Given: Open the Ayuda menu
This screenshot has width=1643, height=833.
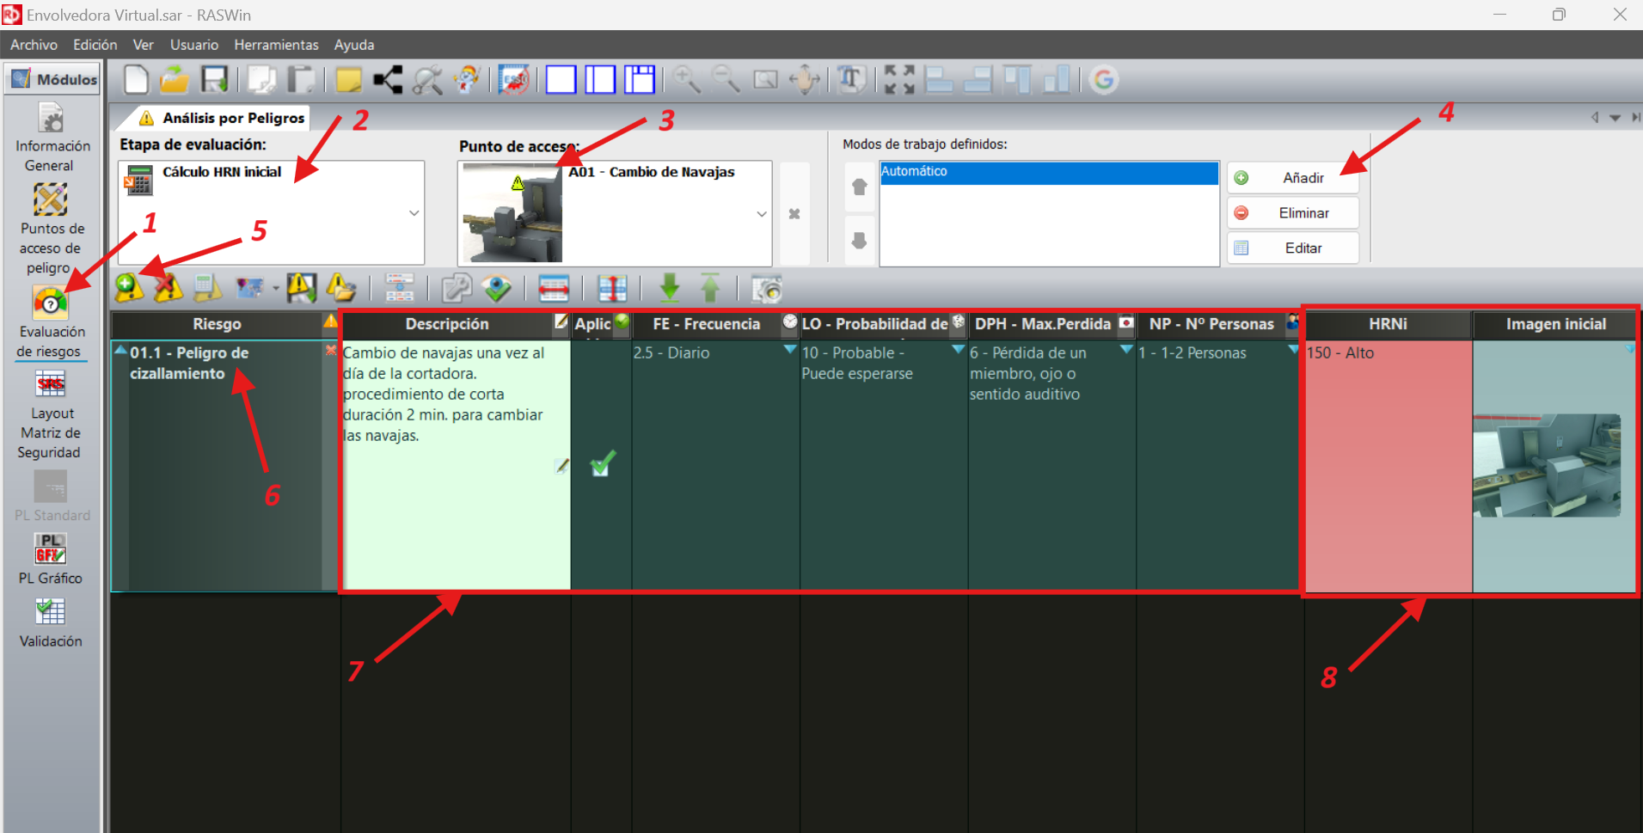Looking at the screenshot, I should pyautogui.click(x=354, y=45).
